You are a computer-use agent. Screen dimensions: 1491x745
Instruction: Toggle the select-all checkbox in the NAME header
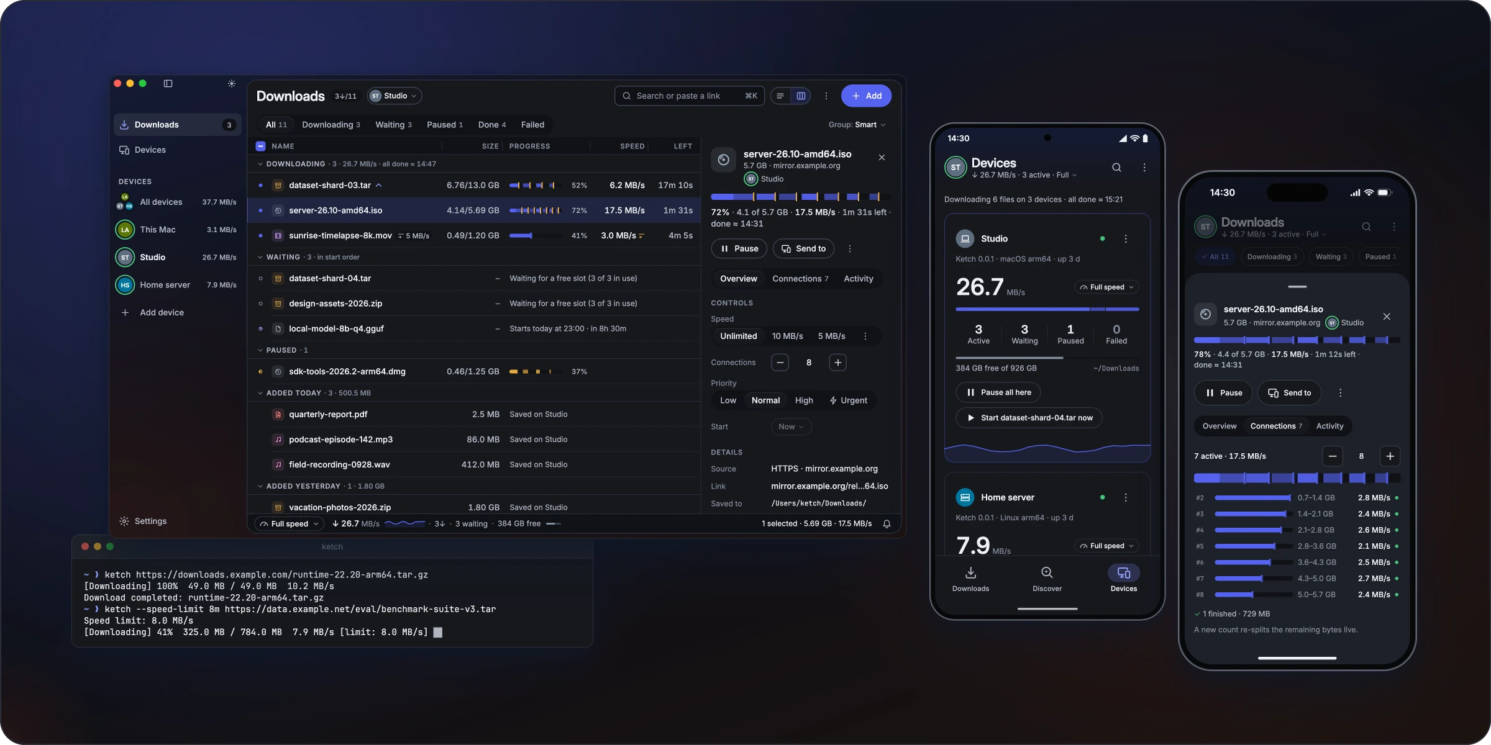pos(260,147)
